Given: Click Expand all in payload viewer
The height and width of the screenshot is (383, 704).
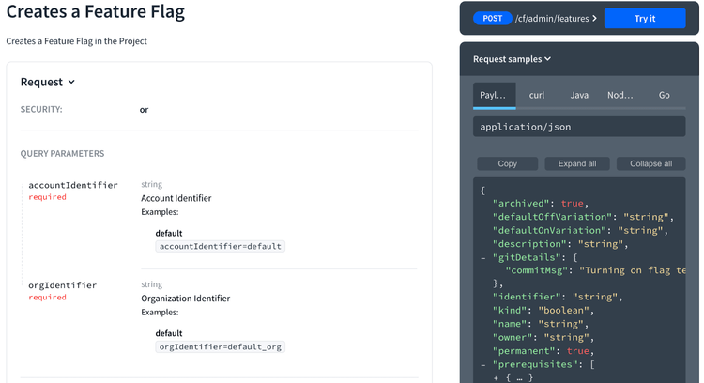Looking at the screenshot, I should (577, 164).
